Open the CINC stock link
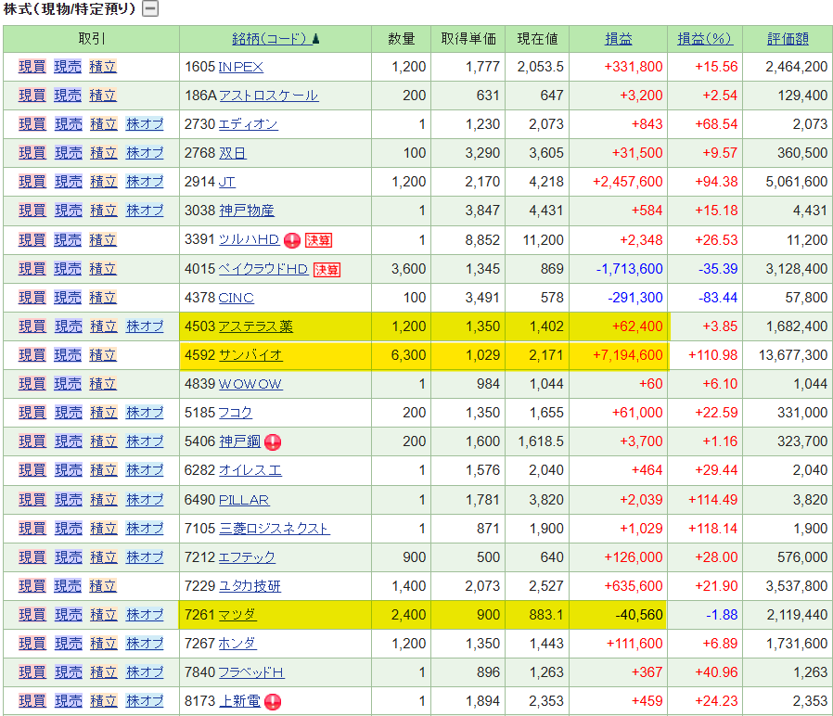The image size is (833, 716). [x=236, y=298]
